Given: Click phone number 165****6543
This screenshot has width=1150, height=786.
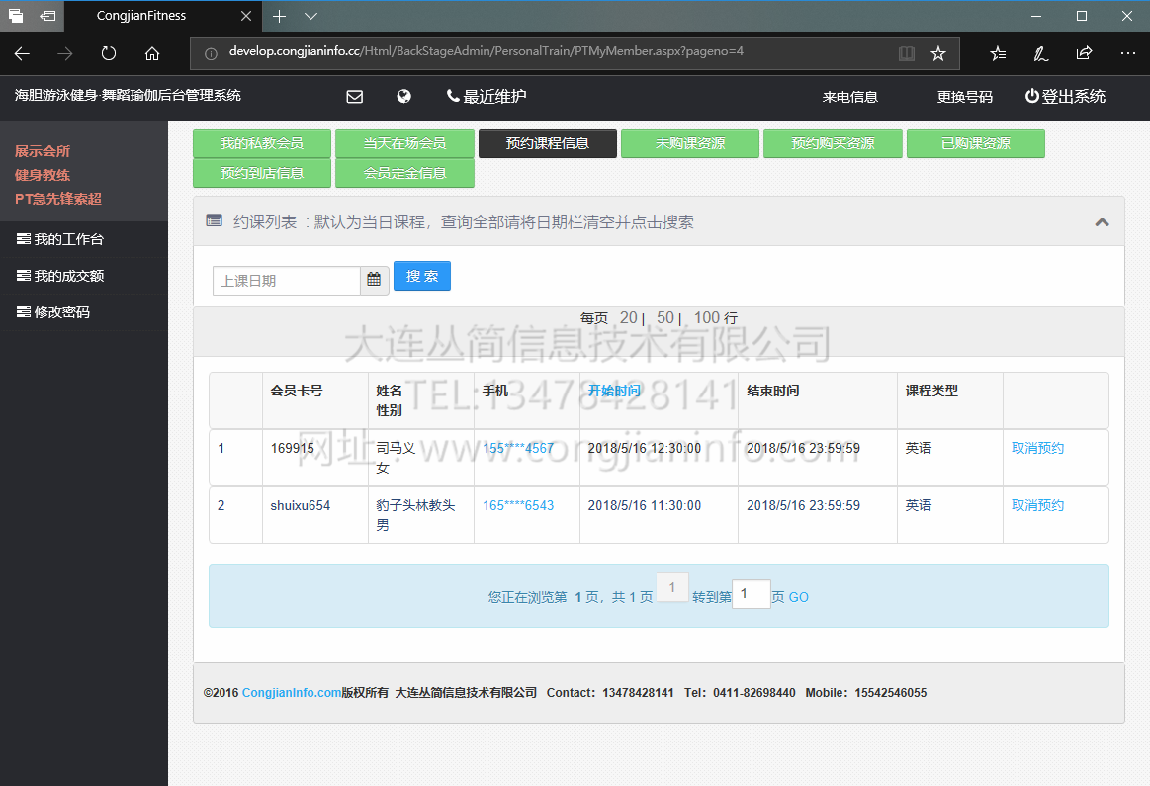Looking at the screenshot, I should (518, 505).
